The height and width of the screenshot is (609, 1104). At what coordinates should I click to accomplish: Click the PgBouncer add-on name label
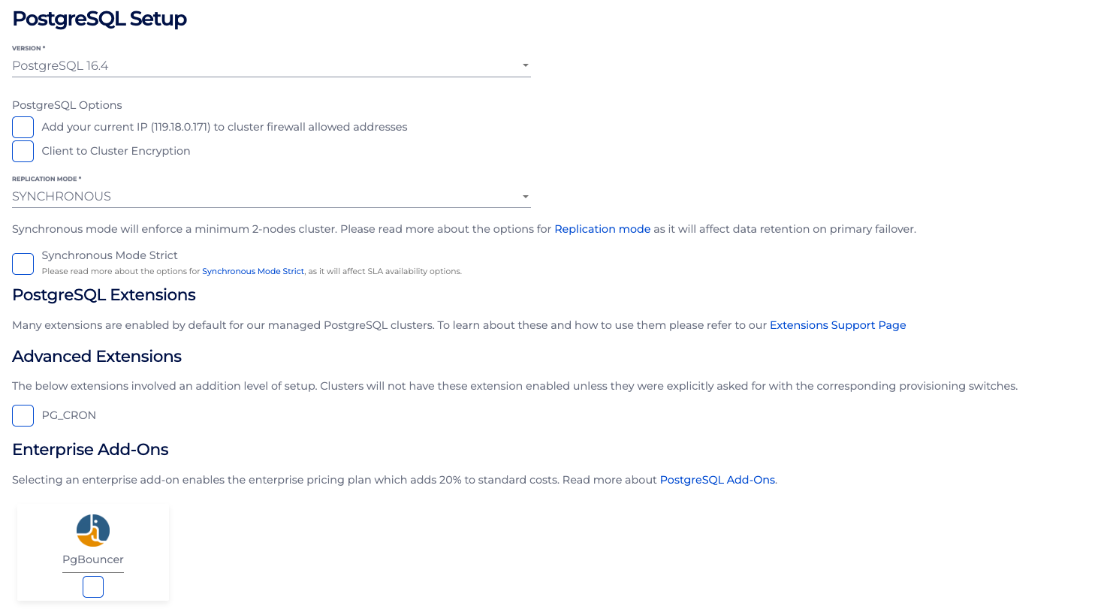pyautogui.click(x=93, y=559)
